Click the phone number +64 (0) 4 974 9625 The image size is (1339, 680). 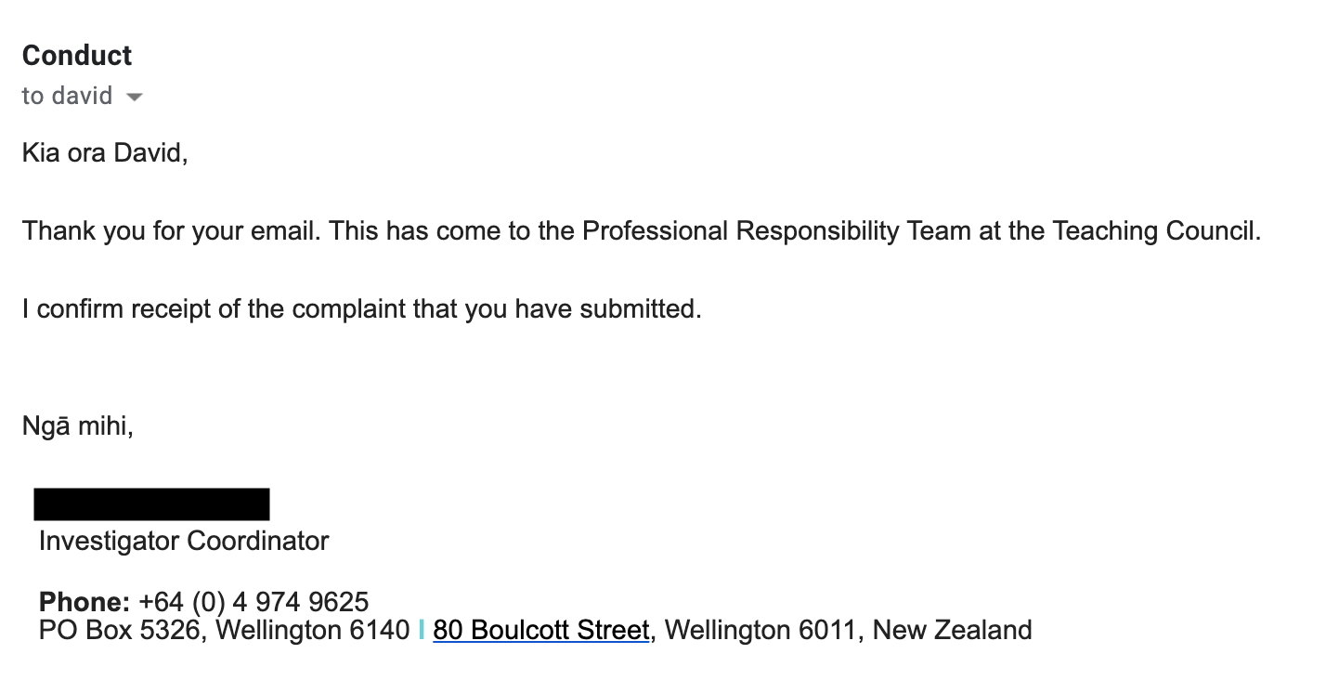tap(253, 602)
